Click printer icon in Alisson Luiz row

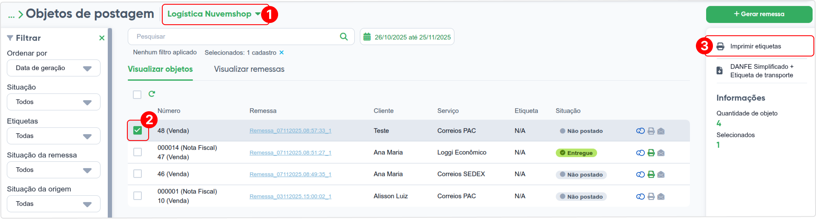pos(651,197)
